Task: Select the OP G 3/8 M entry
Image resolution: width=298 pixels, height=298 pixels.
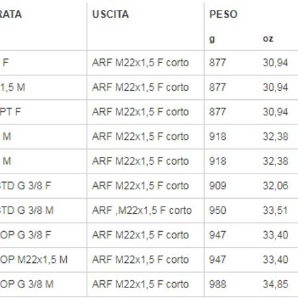Action: tap(26, 284)
